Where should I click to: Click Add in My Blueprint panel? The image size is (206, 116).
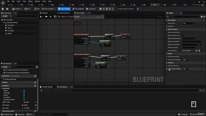(5, 67)
